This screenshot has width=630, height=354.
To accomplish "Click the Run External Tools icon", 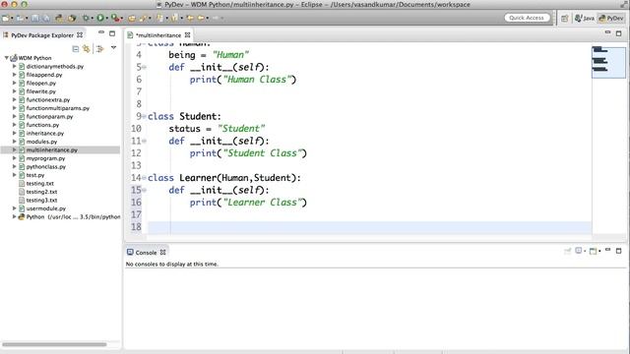I will coord(115,18).
